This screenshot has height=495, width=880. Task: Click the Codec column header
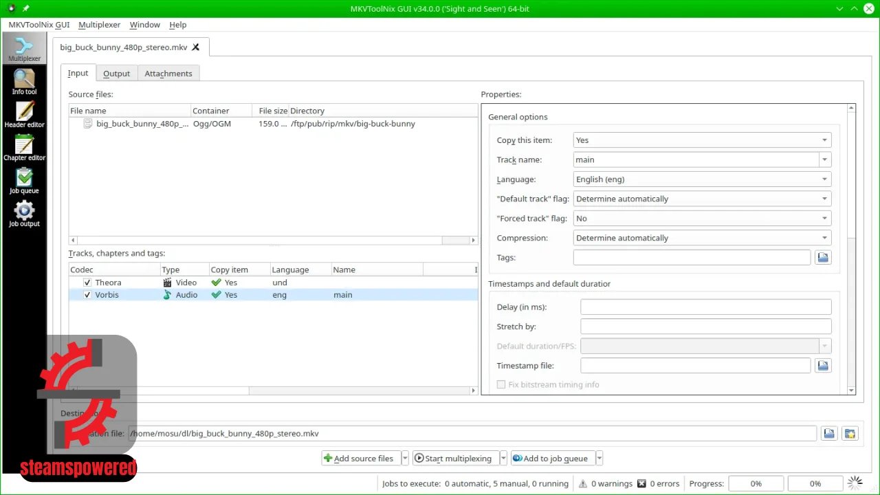coord(114,270)
